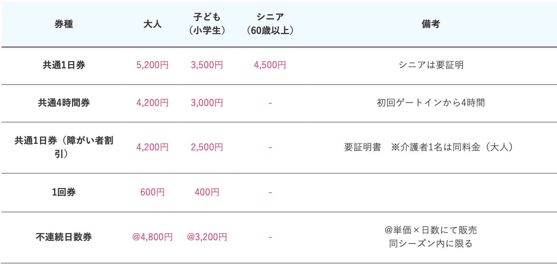The image size is (557, 265).
Task: Click the 備考 column header
Action: click(x=431, y=24)
